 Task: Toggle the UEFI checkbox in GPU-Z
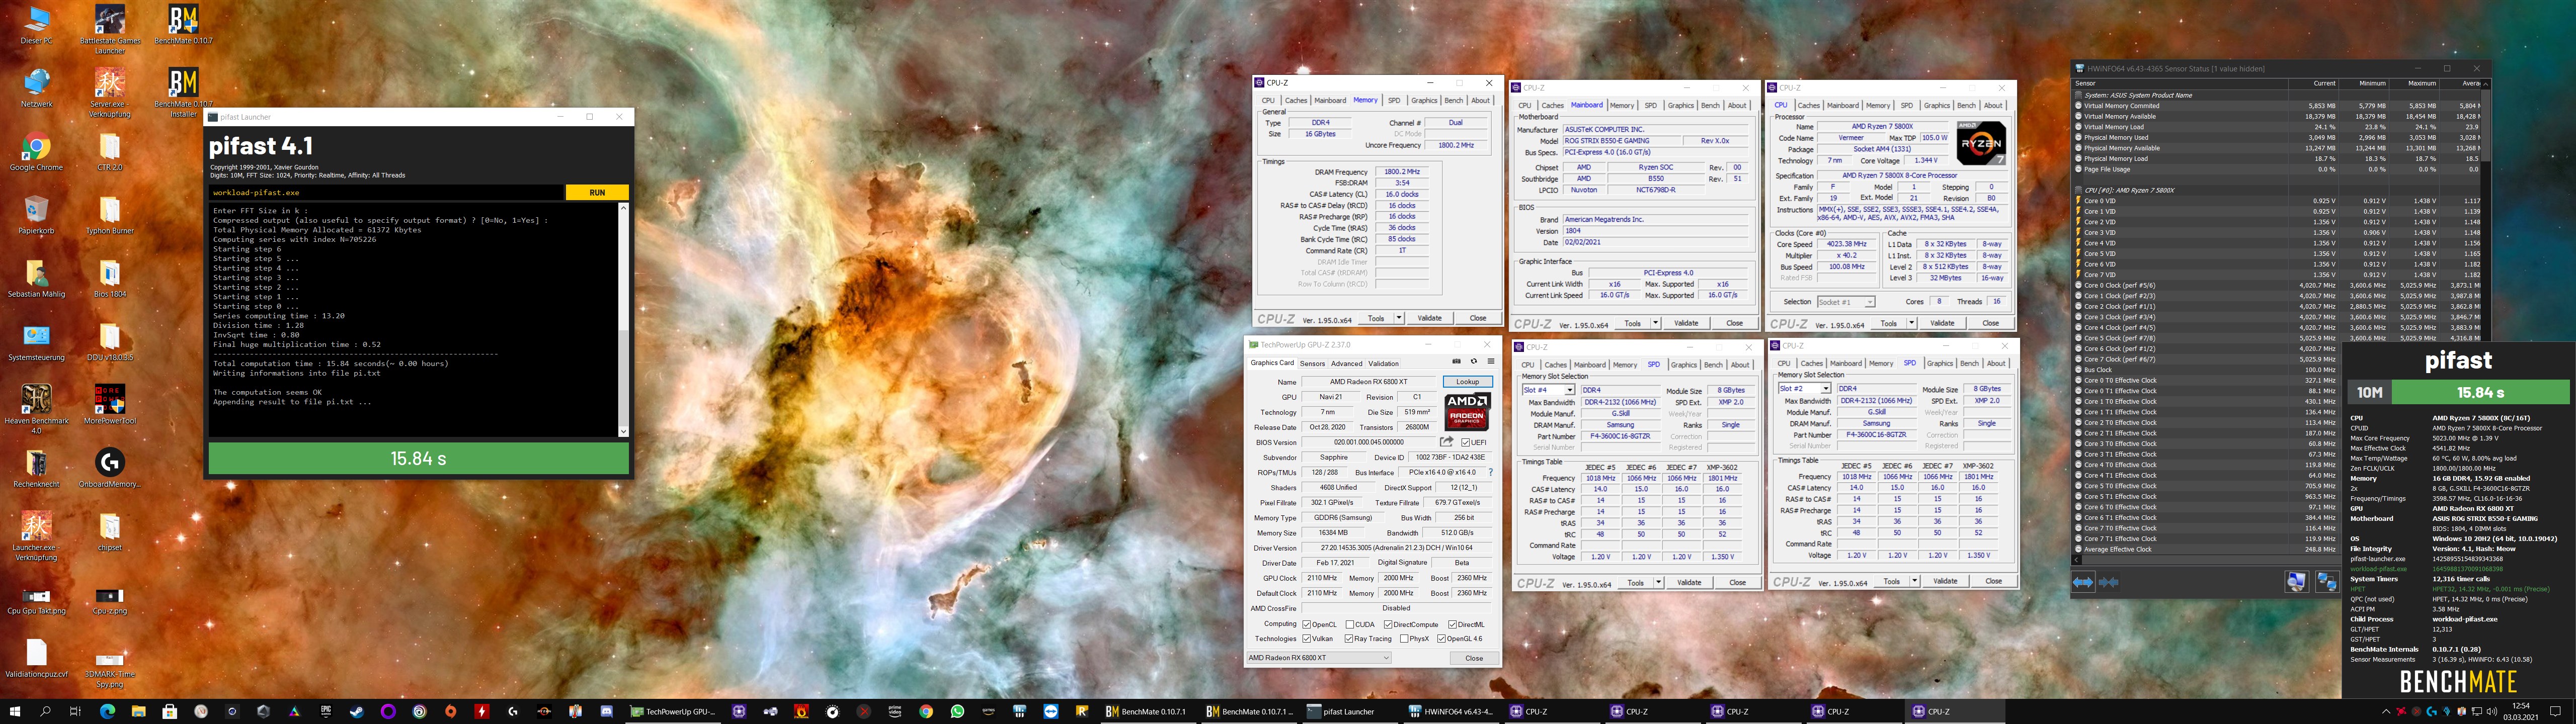(x=1466, y=442)
